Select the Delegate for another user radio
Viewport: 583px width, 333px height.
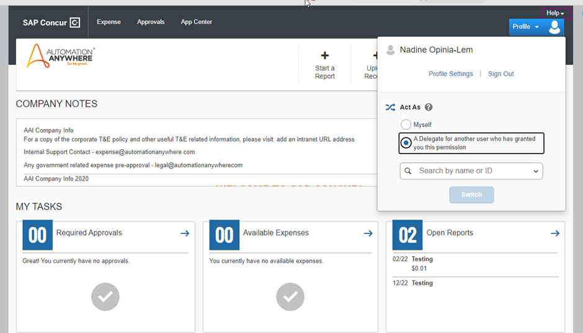[406, 143]
